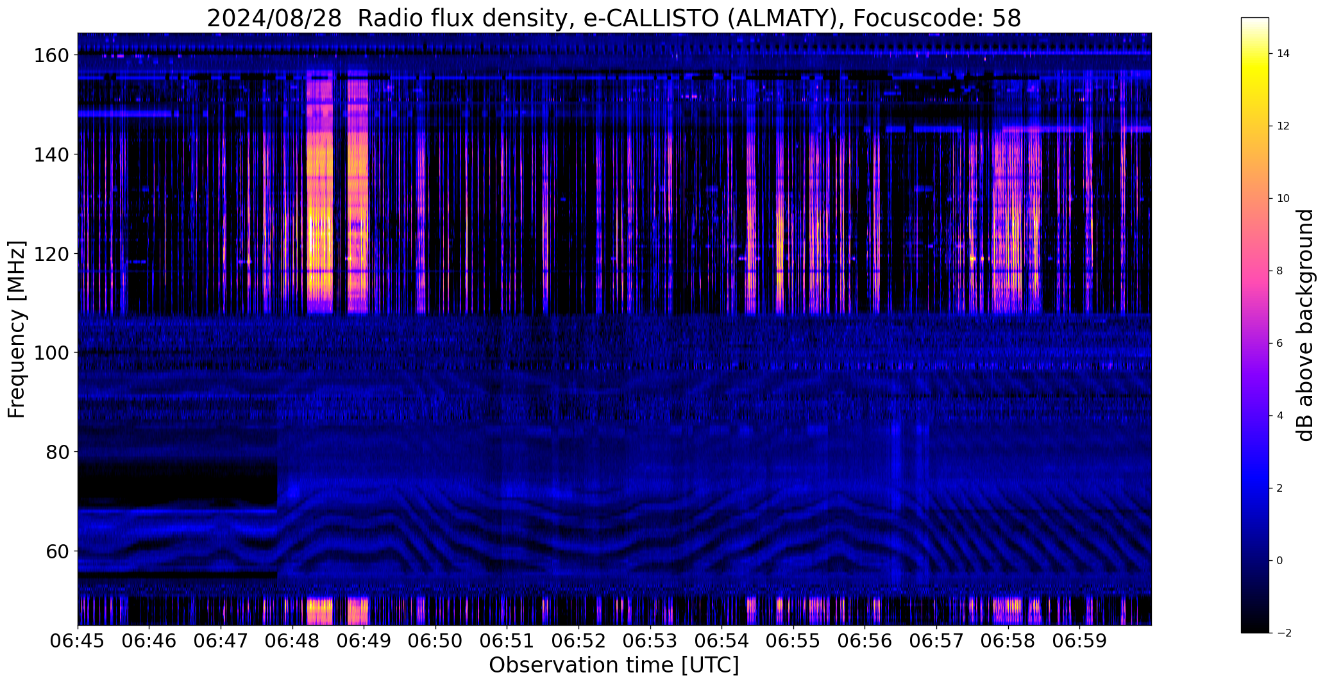Screen dimensions: 1325x684
Task: Click the 'Observation time [UTC]' x-axis label
Action: click(x=614, y=665)
